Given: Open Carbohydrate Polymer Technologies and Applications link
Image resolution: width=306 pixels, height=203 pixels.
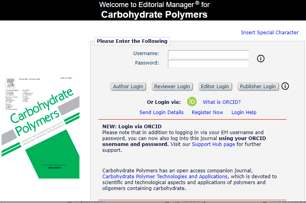Looking at the screenshot, I should pyautogui.click(x=165, y=177).
